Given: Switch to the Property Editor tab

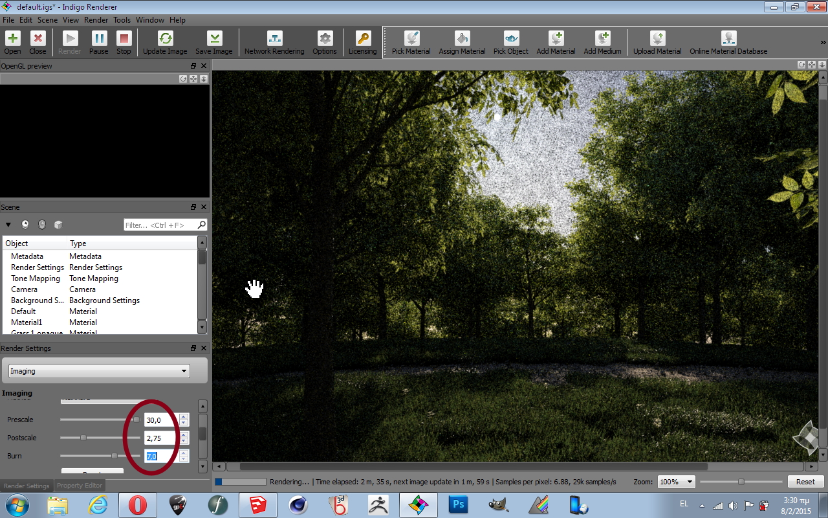Looking at the screenshot, I should coord(80,486).
